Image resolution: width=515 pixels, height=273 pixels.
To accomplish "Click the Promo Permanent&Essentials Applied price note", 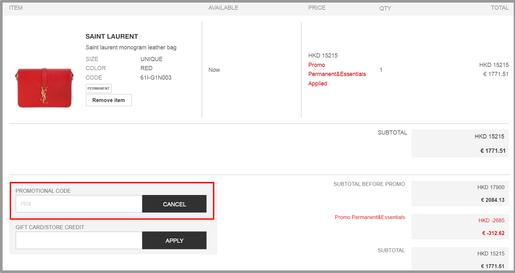I will click(x=337, y=74).
